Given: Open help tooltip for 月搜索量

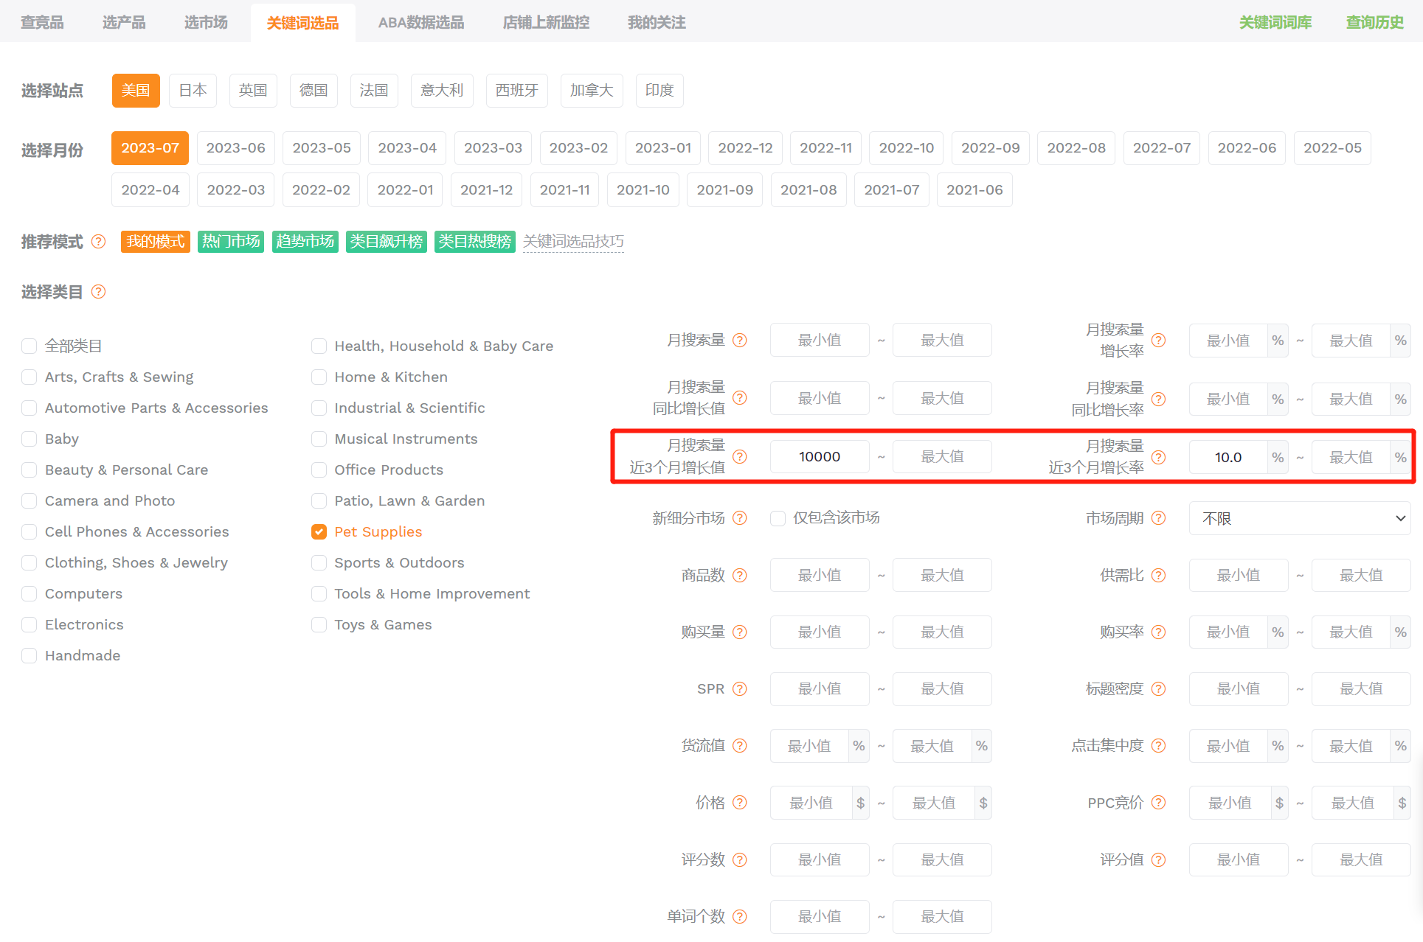Looking at the screenshot, I should pyautogui.click(x=740, y=340).
